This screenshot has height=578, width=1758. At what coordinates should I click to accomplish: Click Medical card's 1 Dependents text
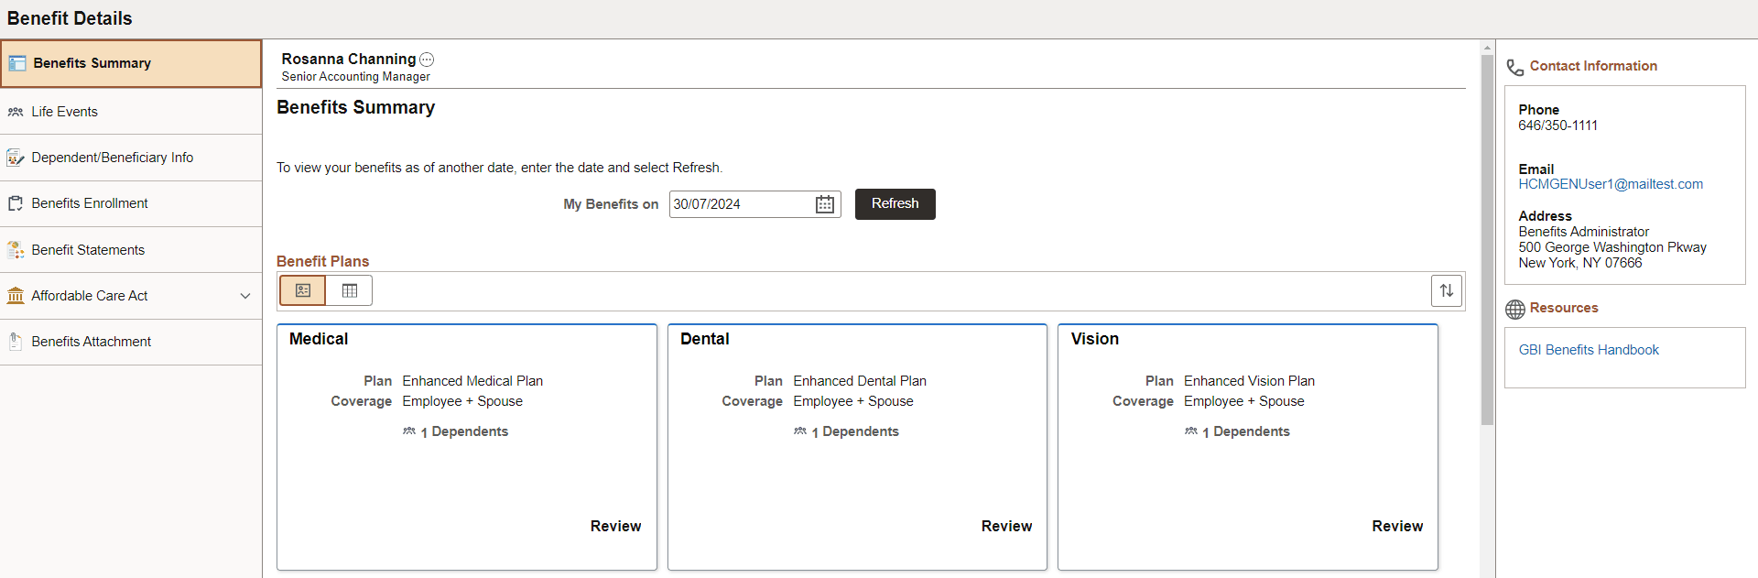(464, 431)
